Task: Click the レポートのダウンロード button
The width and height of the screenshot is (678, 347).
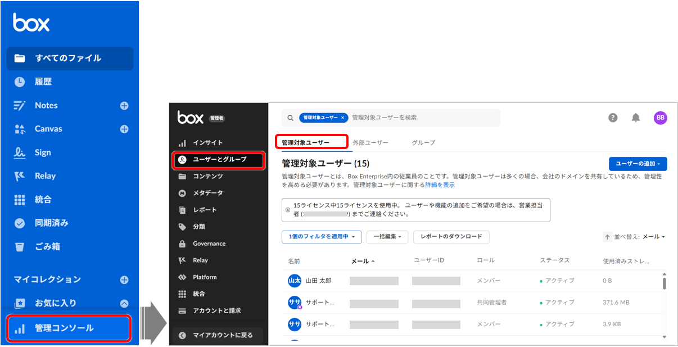Action: pyautogui.click(x=451, y=237)
